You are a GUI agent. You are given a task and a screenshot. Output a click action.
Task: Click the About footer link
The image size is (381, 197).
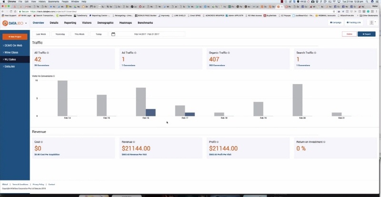(x=5, y=184)
